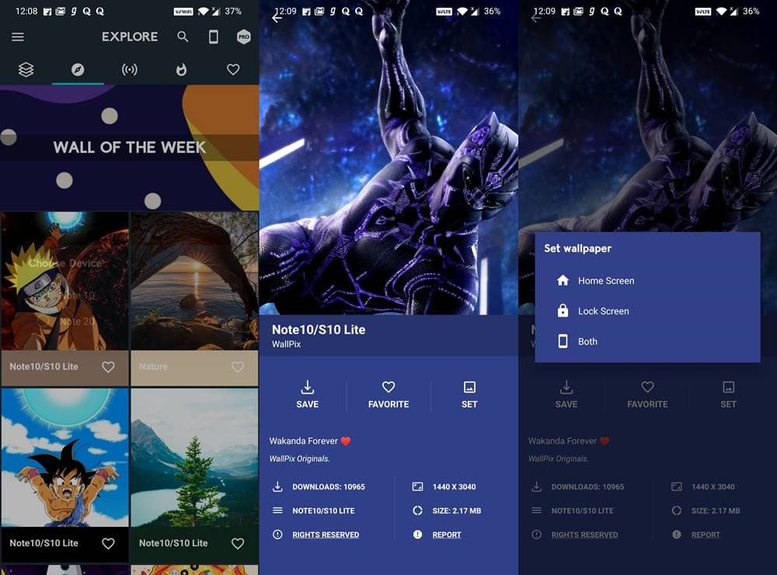
Task: Open the Nature rock arch wallpaper
Action: pos(194,281)
